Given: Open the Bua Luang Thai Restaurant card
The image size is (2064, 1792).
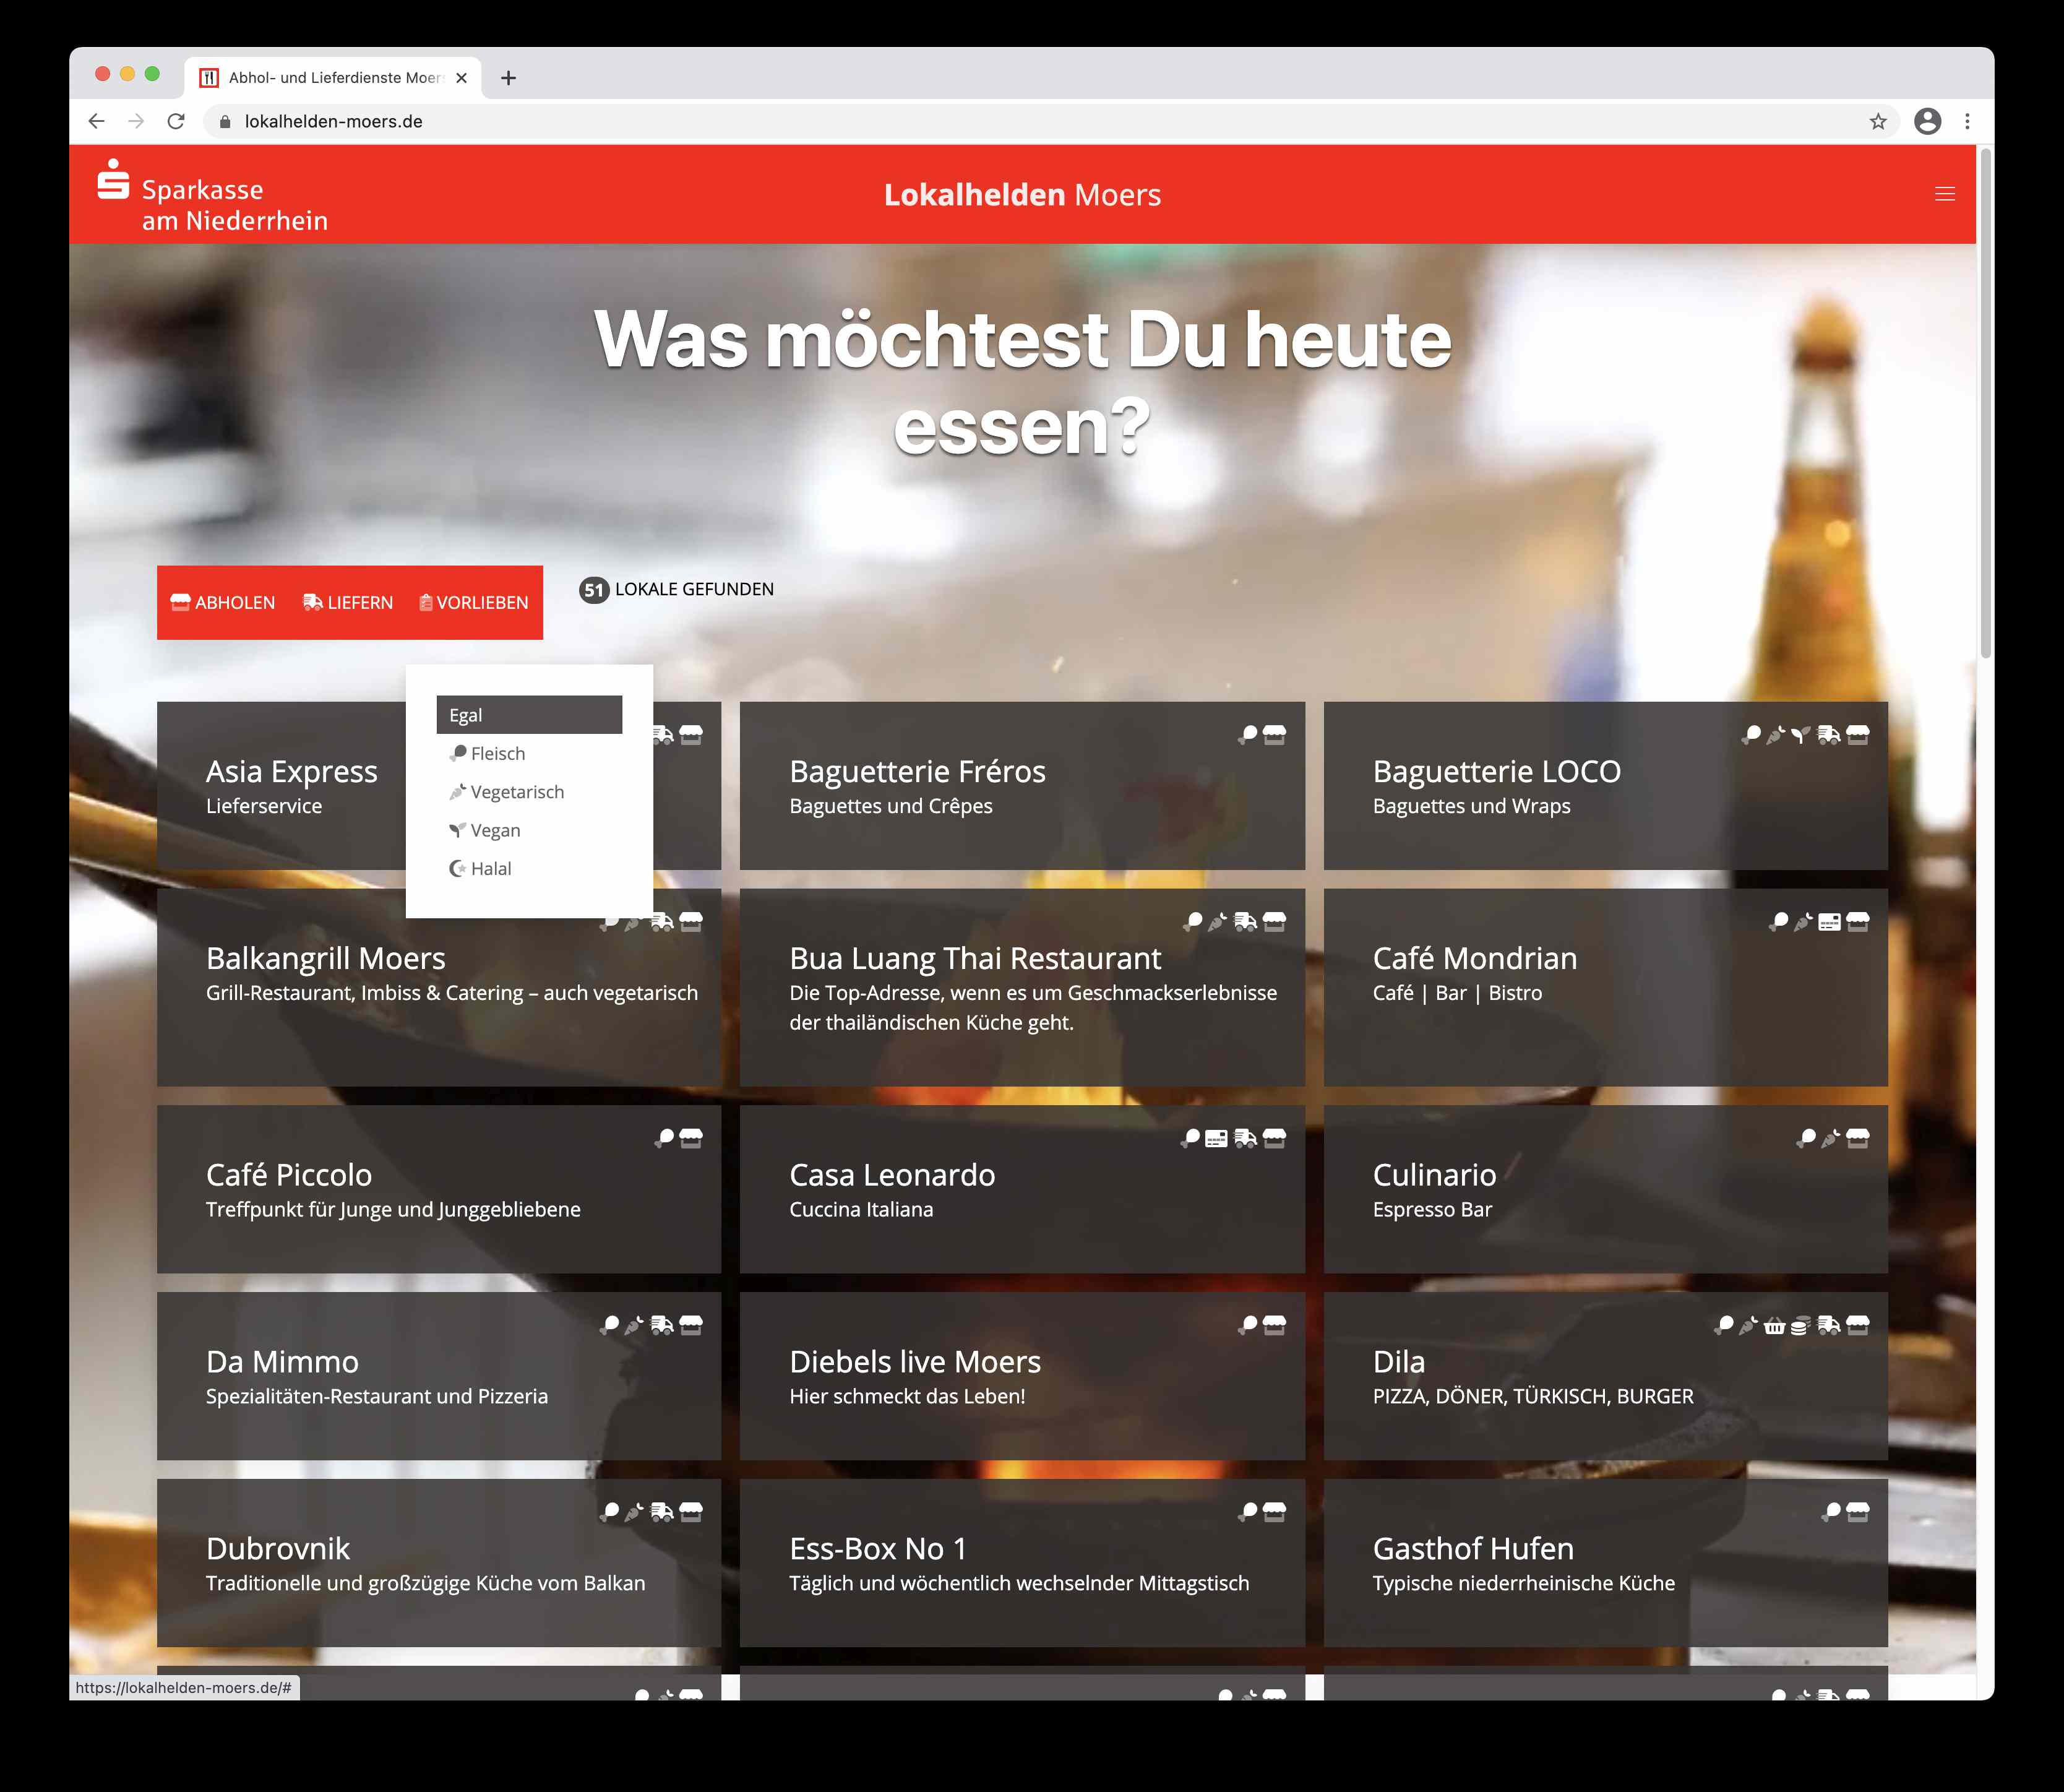Looking at the screenshot, I should pos(1022,987).
